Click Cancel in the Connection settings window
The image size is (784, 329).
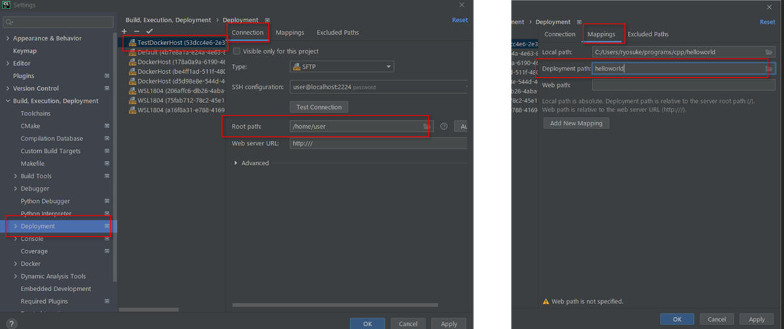click(408, 324)
